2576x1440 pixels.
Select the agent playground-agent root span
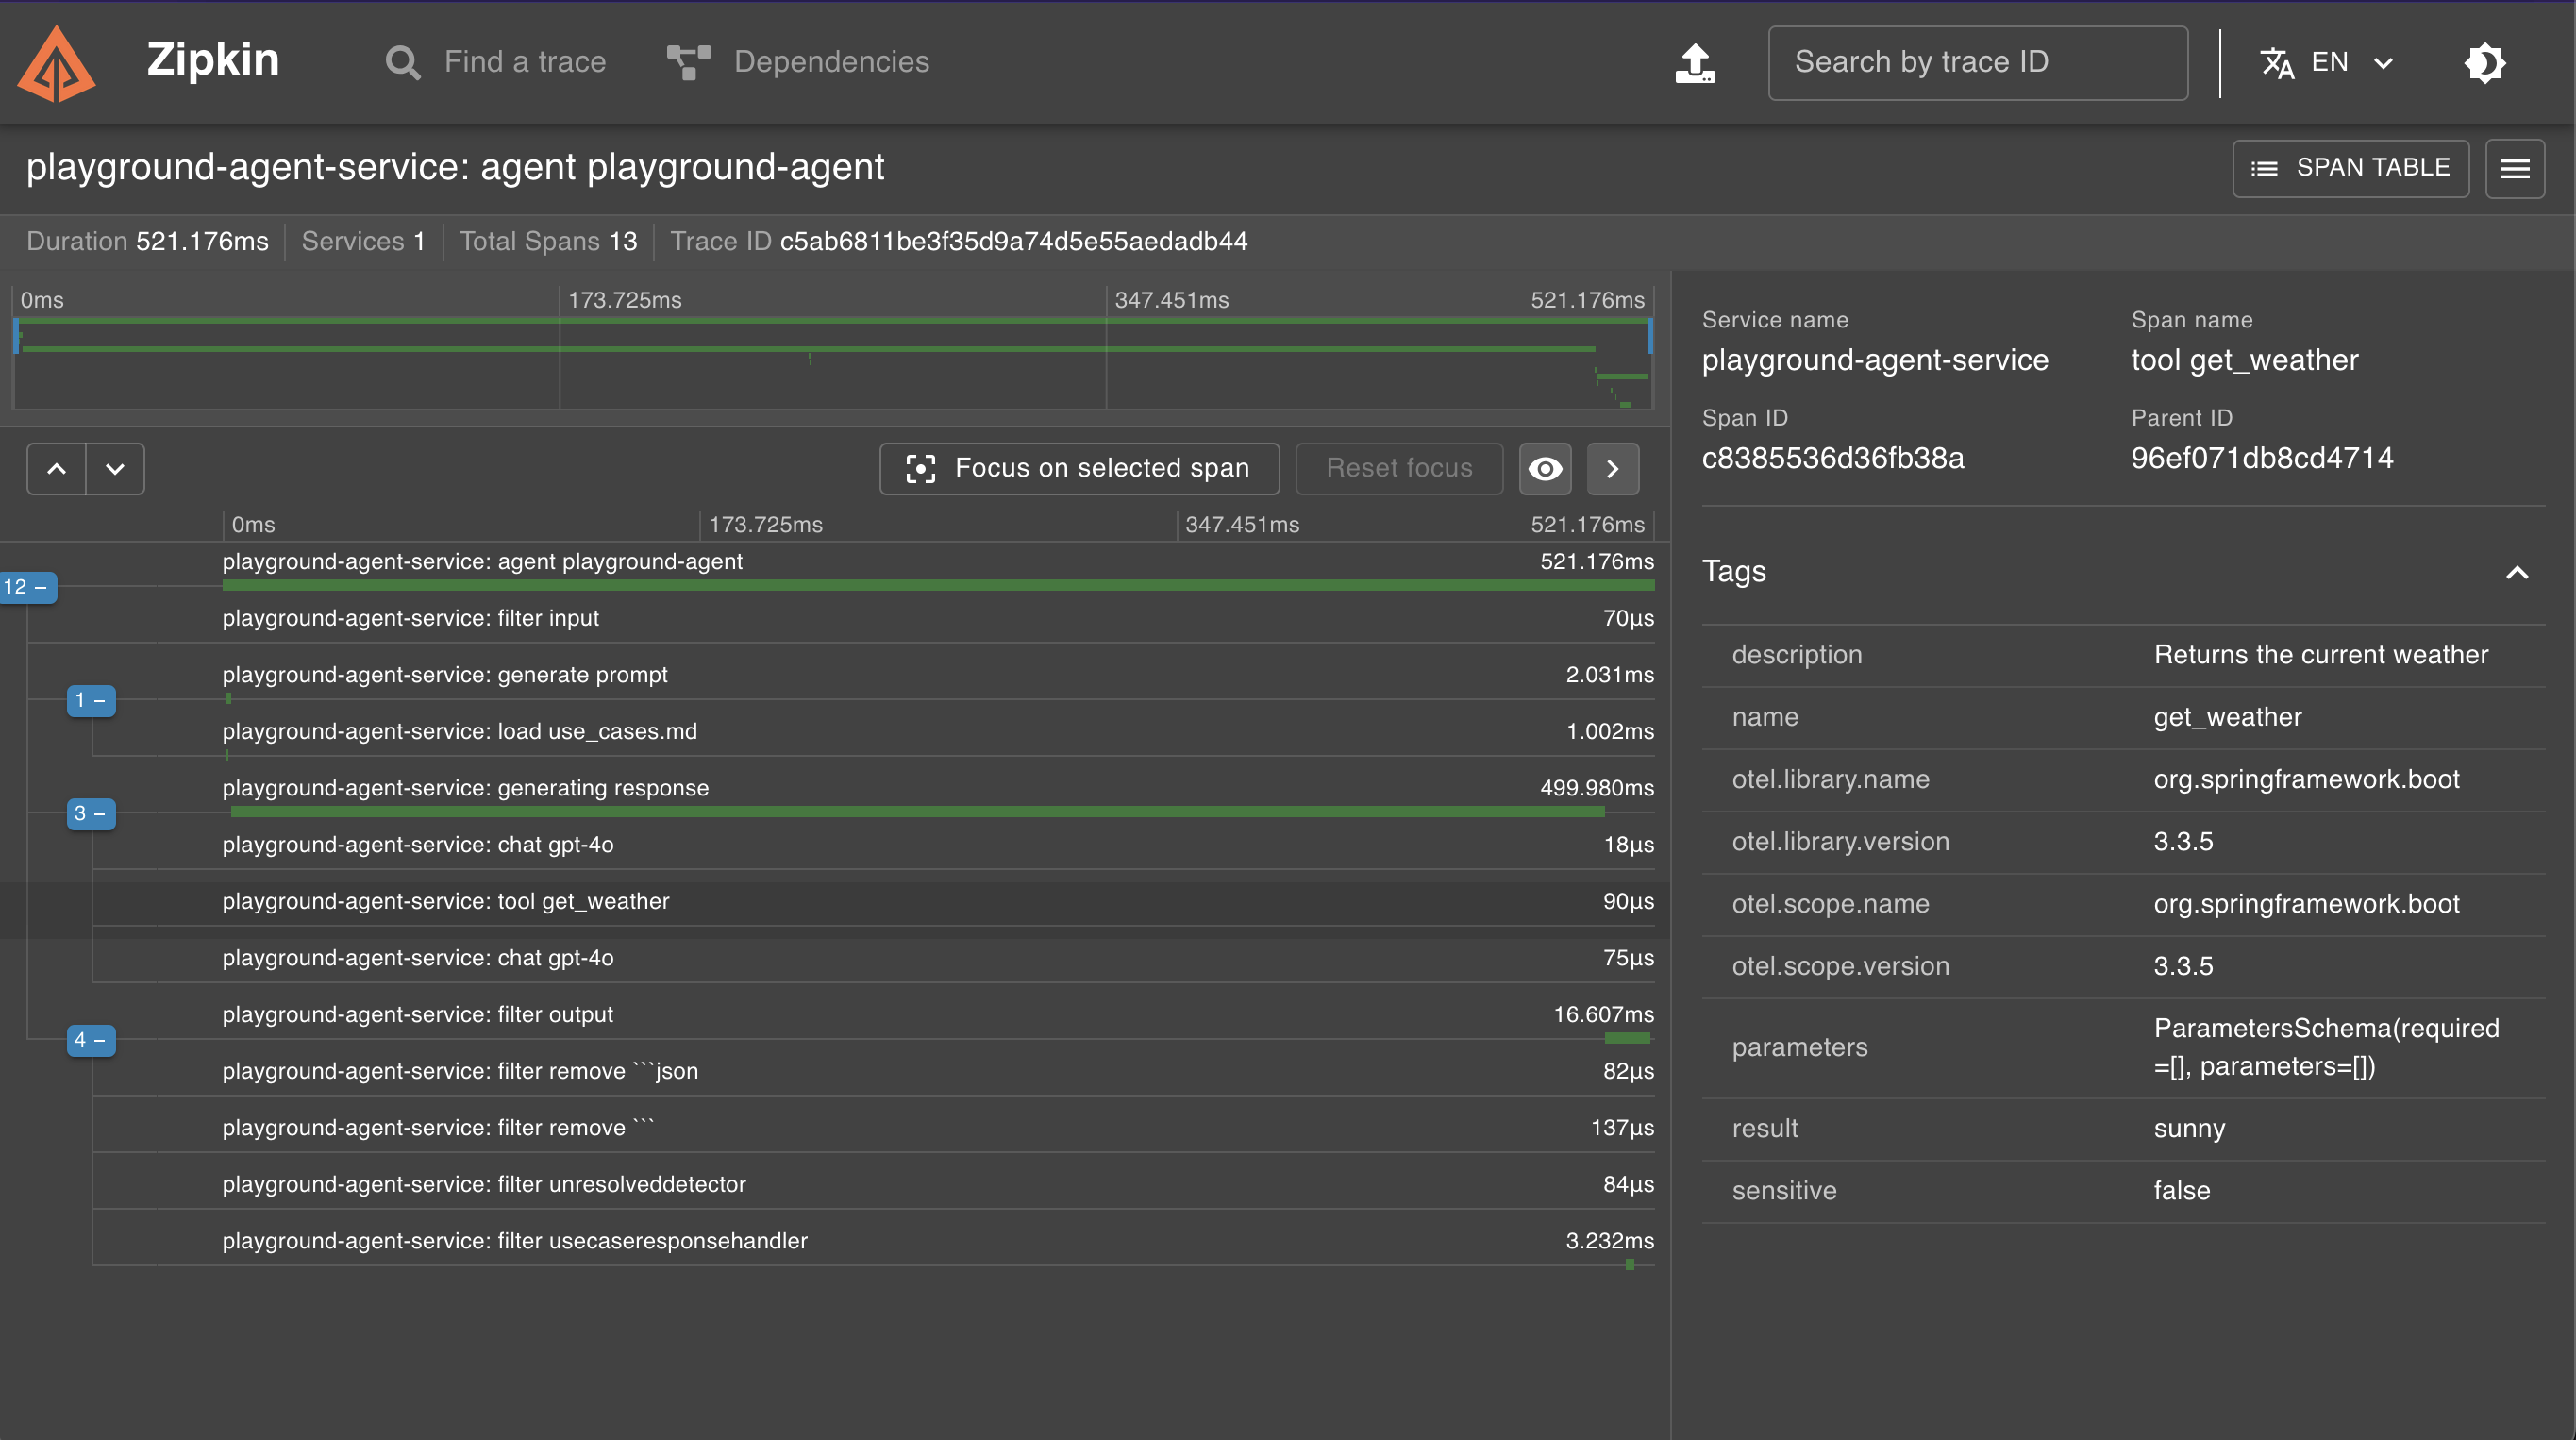(x=938, y=571)
